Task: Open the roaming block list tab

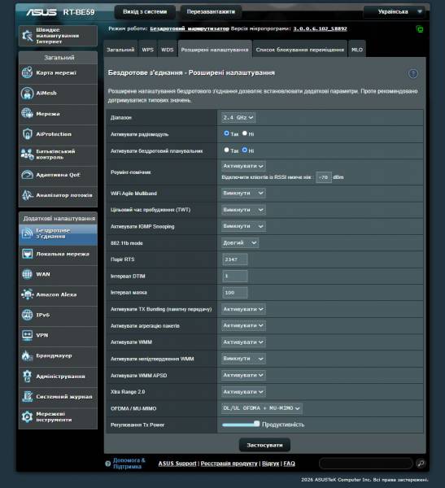Action: (300, 50)
